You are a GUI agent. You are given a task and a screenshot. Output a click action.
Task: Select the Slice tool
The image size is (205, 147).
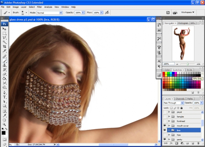coord(4,51)
